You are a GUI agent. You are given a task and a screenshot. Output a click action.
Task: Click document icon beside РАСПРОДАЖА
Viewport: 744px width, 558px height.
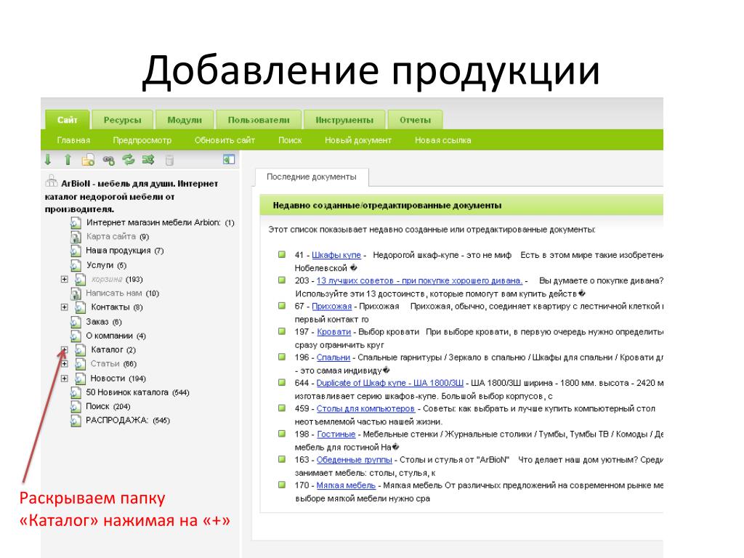[x=76, y=421]
